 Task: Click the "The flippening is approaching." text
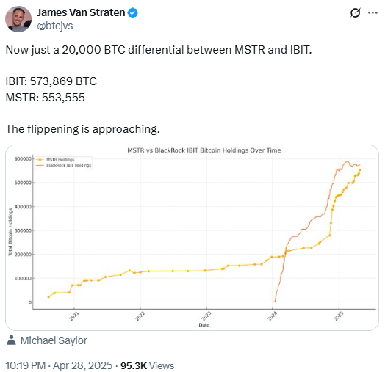[x=83, y=129]
